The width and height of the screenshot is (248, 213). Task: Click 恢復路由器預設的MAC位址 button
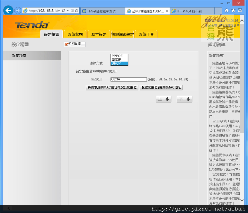161,87
